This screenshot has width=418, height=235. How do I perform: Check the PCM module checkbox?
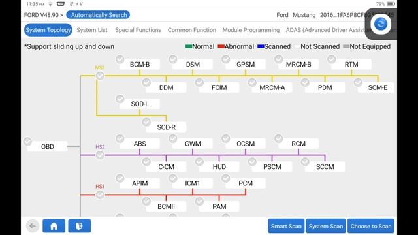(x=225, y=178)
